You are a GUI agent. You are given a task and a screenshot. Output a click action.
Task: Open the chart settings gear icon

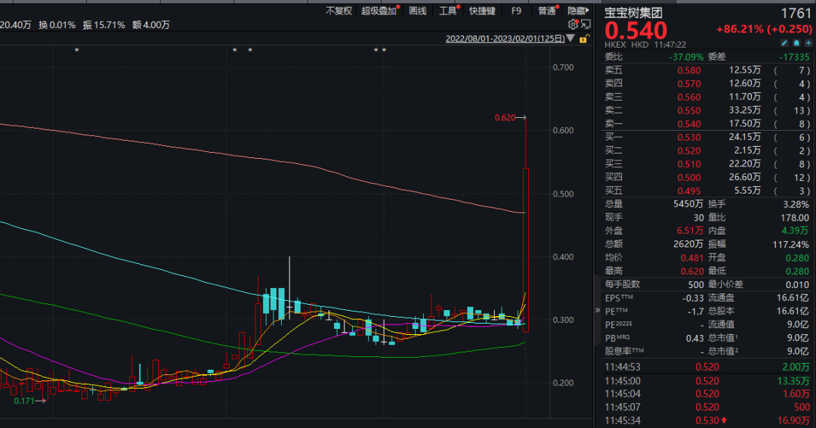click(573, 24)
